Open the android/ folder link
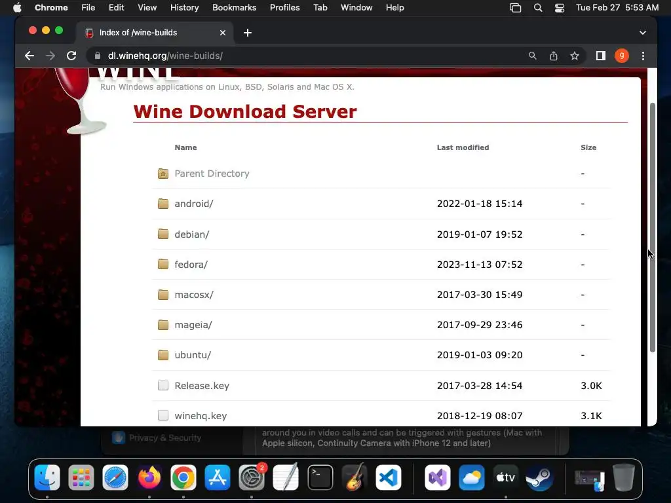Screen dimensions: 671x503 [x=194, y=204]
